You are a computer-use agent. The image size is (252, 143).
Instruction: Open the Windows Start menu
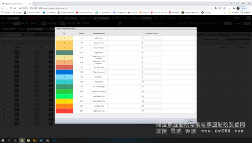(3, 140)
